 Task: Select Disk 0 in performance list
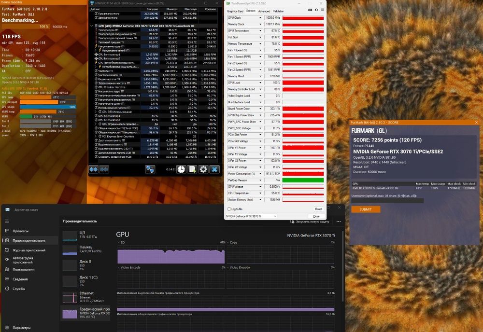point(86,265)
